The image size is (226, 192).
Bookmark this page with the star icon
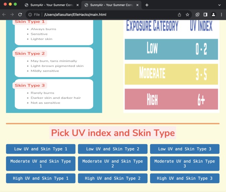click(187, 15)
